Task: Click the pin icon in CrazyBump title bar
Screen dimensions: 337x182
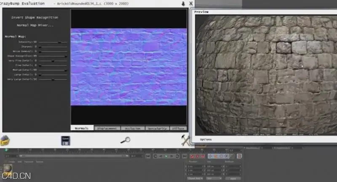Action: coord(183,4)
